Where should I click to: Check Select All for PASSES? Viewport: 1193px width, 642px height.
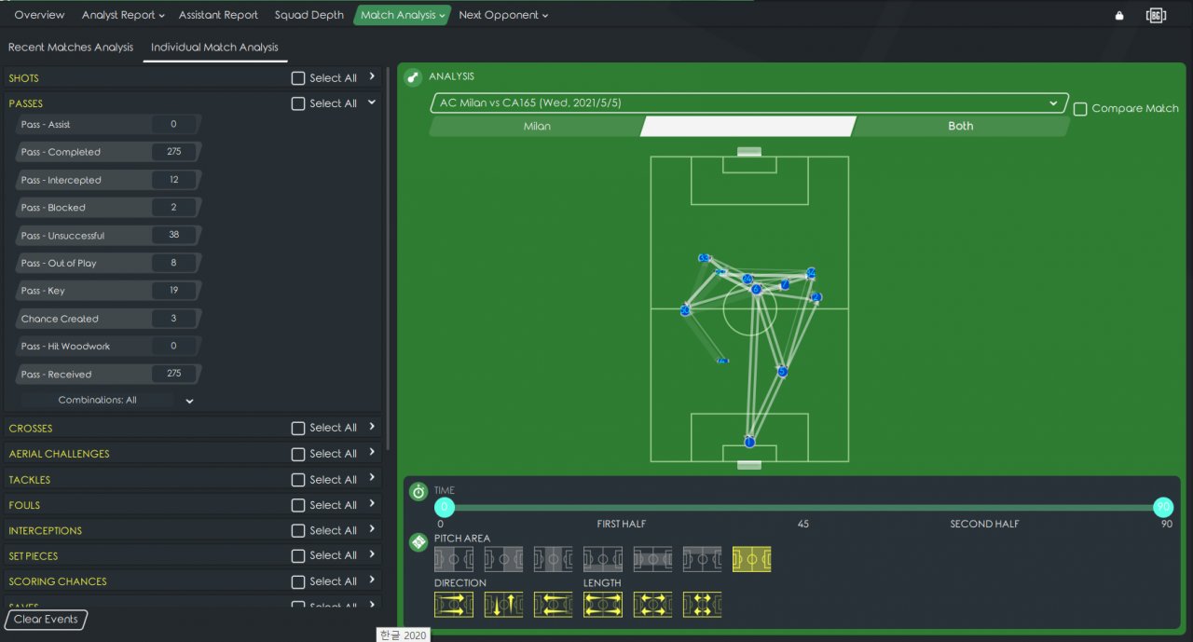(298, 103)
